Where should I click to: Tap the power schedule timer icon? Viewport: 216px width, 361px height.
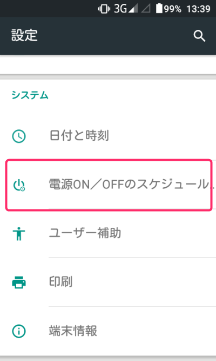pyautogui.click(x=19, y=185)
